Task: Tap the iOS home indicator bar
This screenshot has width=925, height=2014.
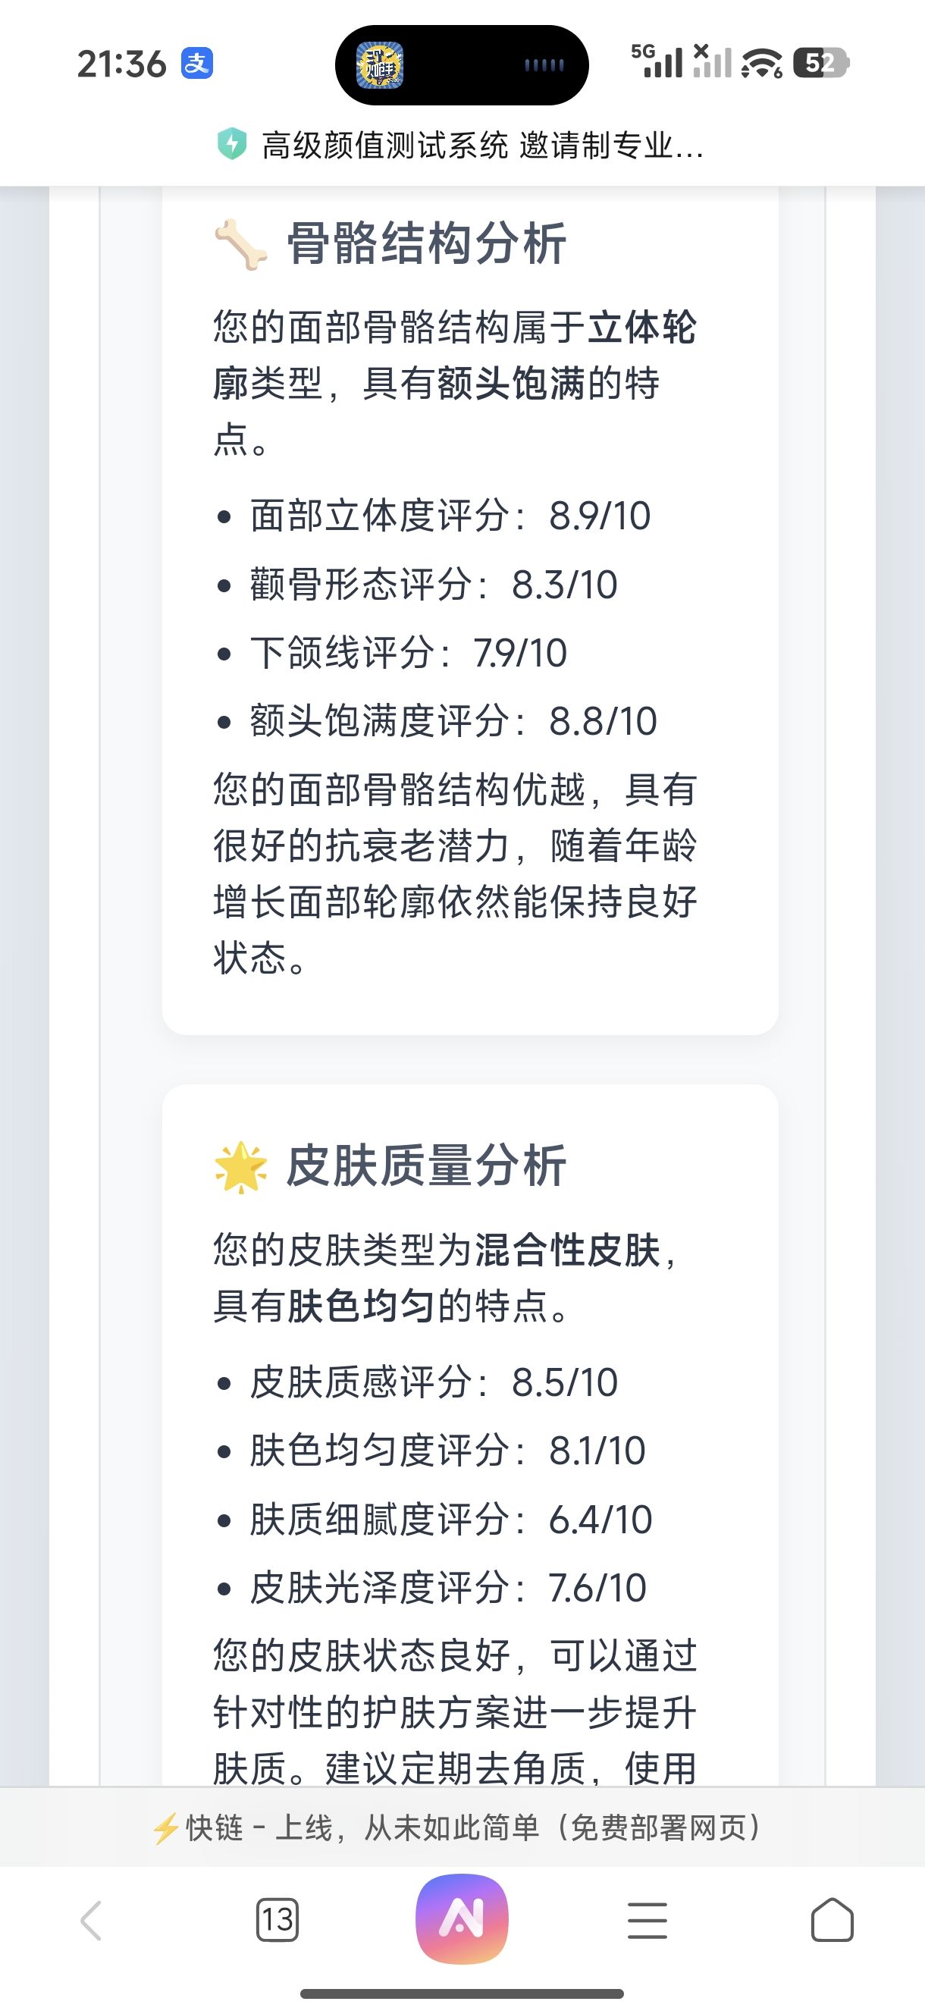Action: (462, 1994)
